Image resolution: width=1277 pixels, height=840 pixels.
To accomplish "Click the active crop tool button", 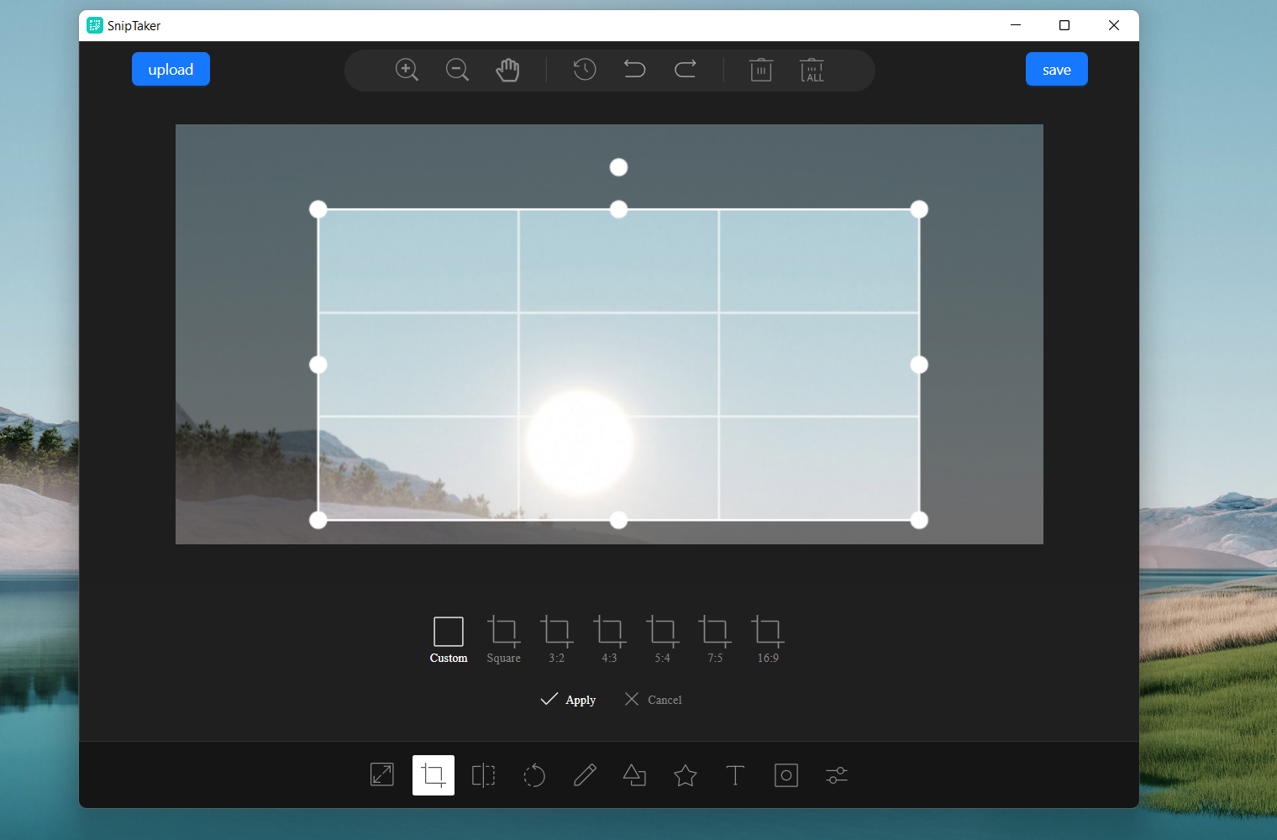I will (434, 774).
